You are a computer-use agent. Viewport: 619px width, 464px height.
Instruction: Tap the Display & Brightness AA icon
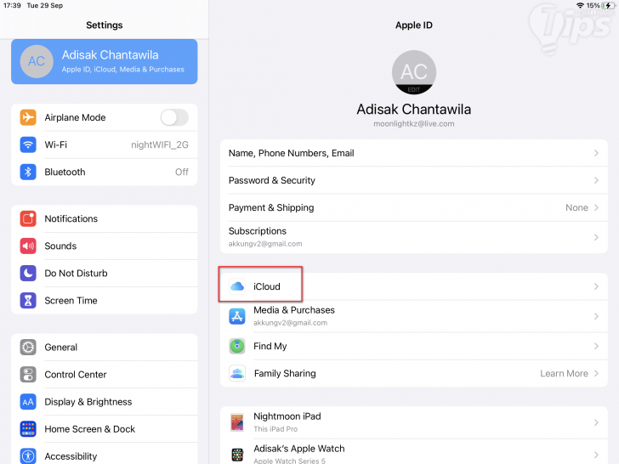tap(28, 402)
